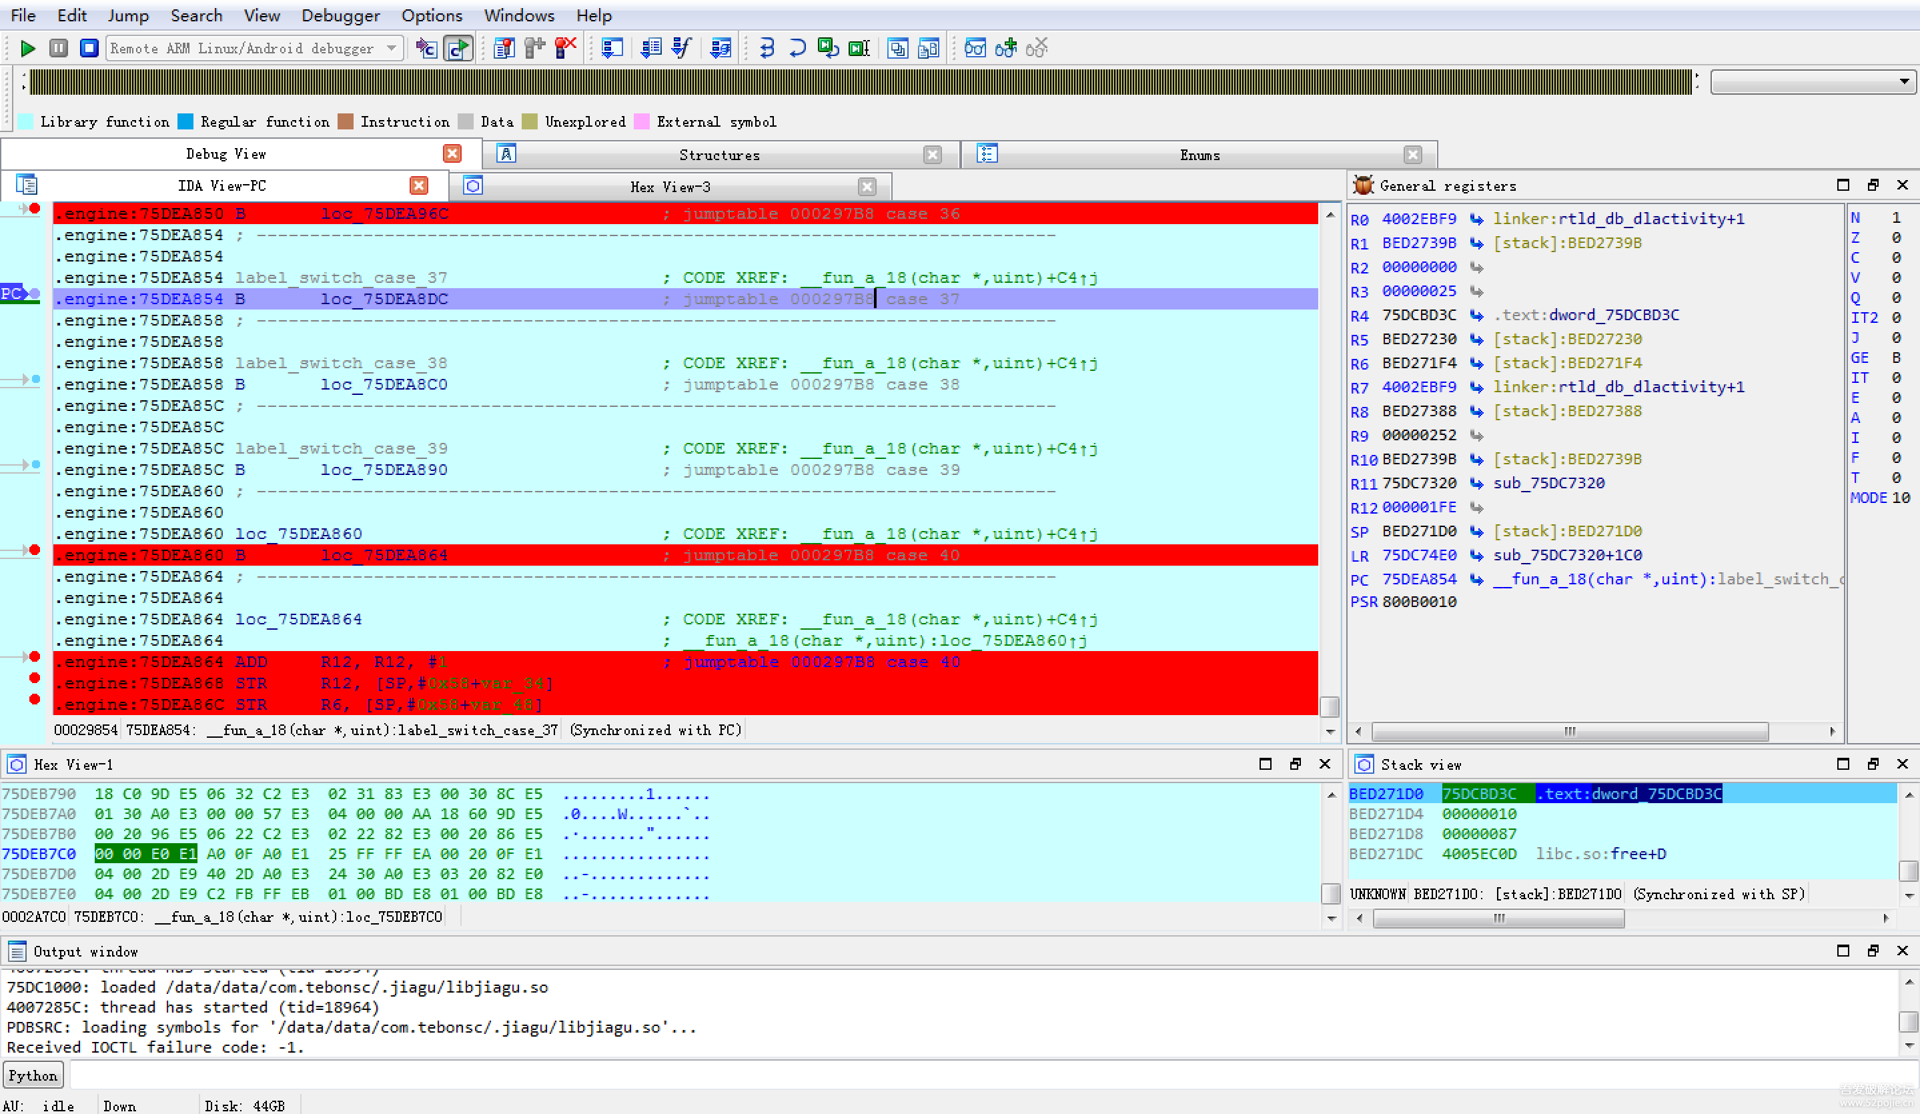Click the Step into toolbar icon
Screen dimensions: 1920x1114
click(767, 49)
